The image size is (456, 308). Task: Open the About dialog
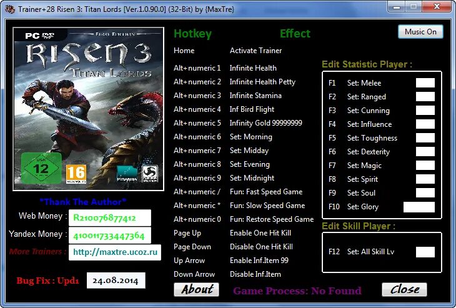[196, 289]
